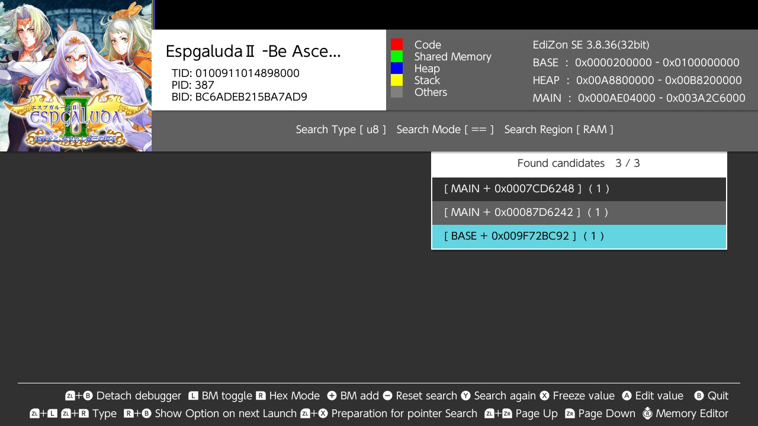Screen dimensions: 758x426
Task: Click the Show Option on next Launch label
Action: click(x=226, y=414)
